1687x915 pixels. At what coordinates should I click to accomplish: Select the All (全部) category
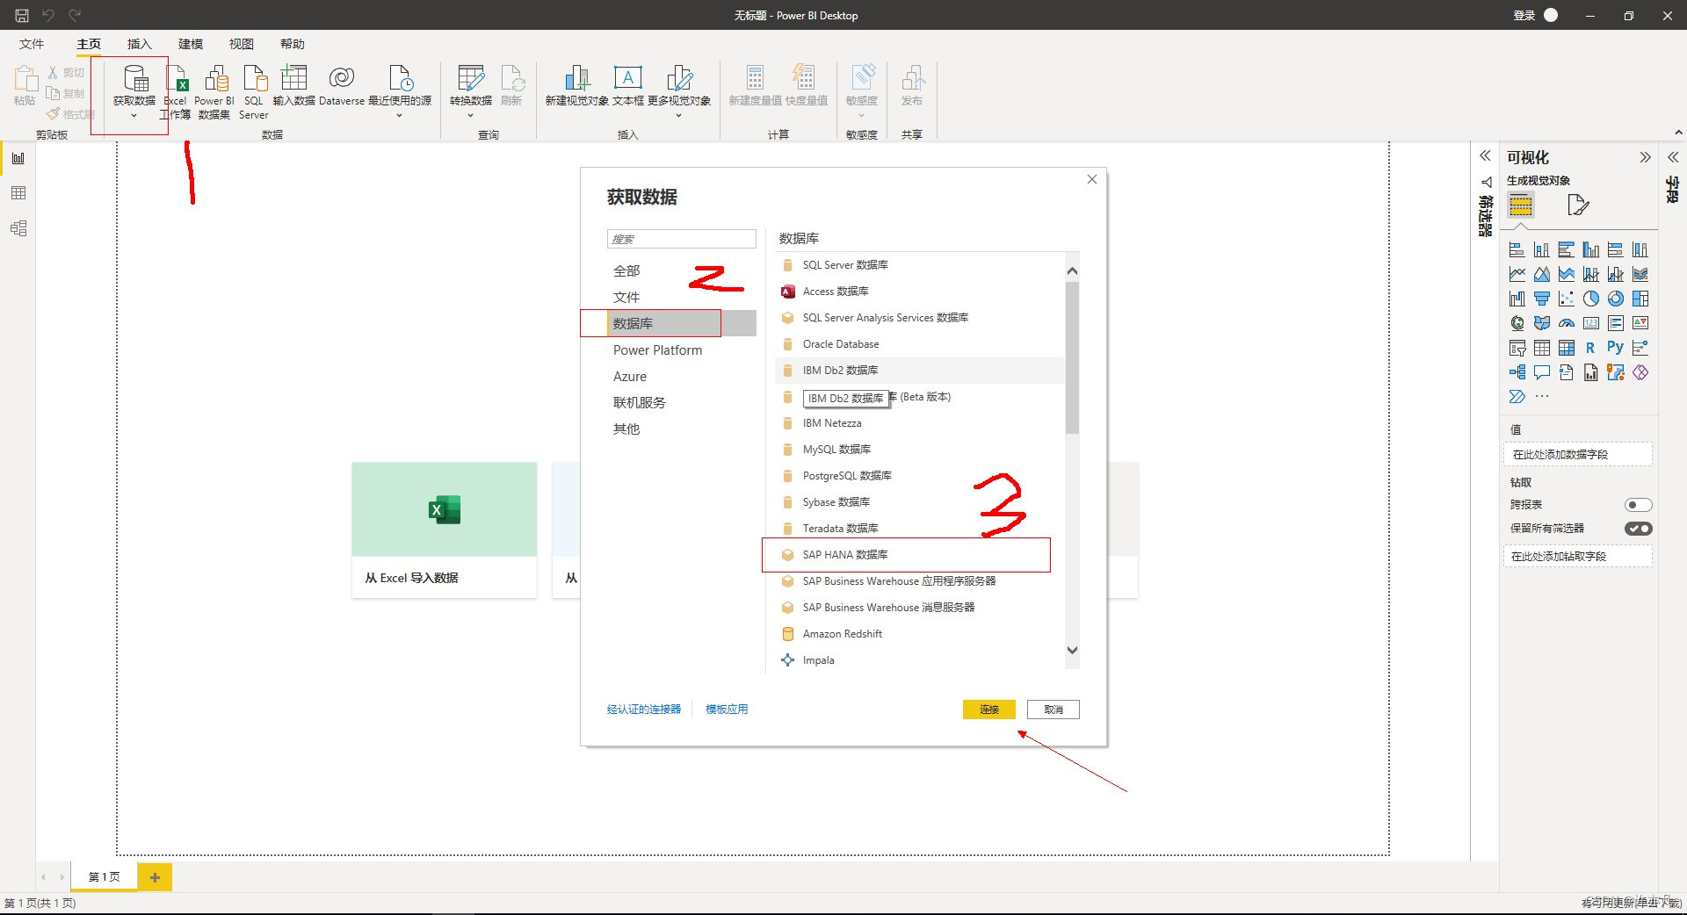click(626, 270)
